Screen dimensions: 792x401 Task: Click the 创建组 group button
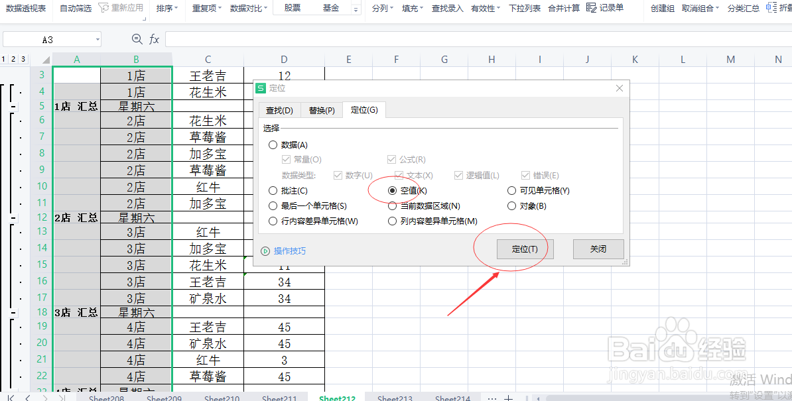[x=663, y=8]
